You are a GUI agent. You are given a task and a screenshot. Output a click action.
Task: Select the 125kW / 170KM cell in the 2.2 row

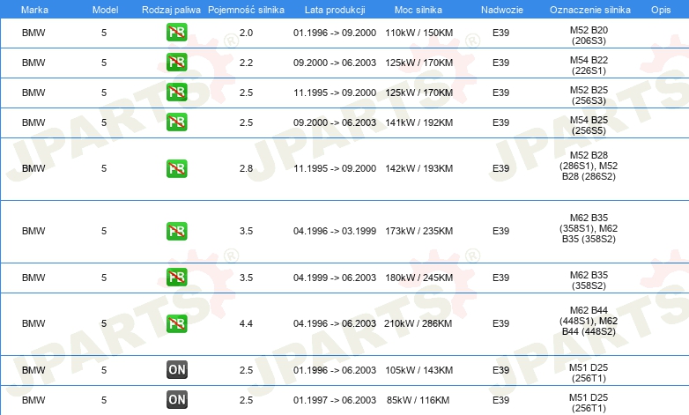pos(419,63)
